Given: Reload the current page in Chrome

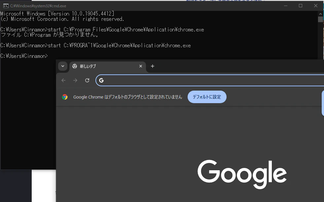Looking at the screenshot, I should (x=87, y=80).
